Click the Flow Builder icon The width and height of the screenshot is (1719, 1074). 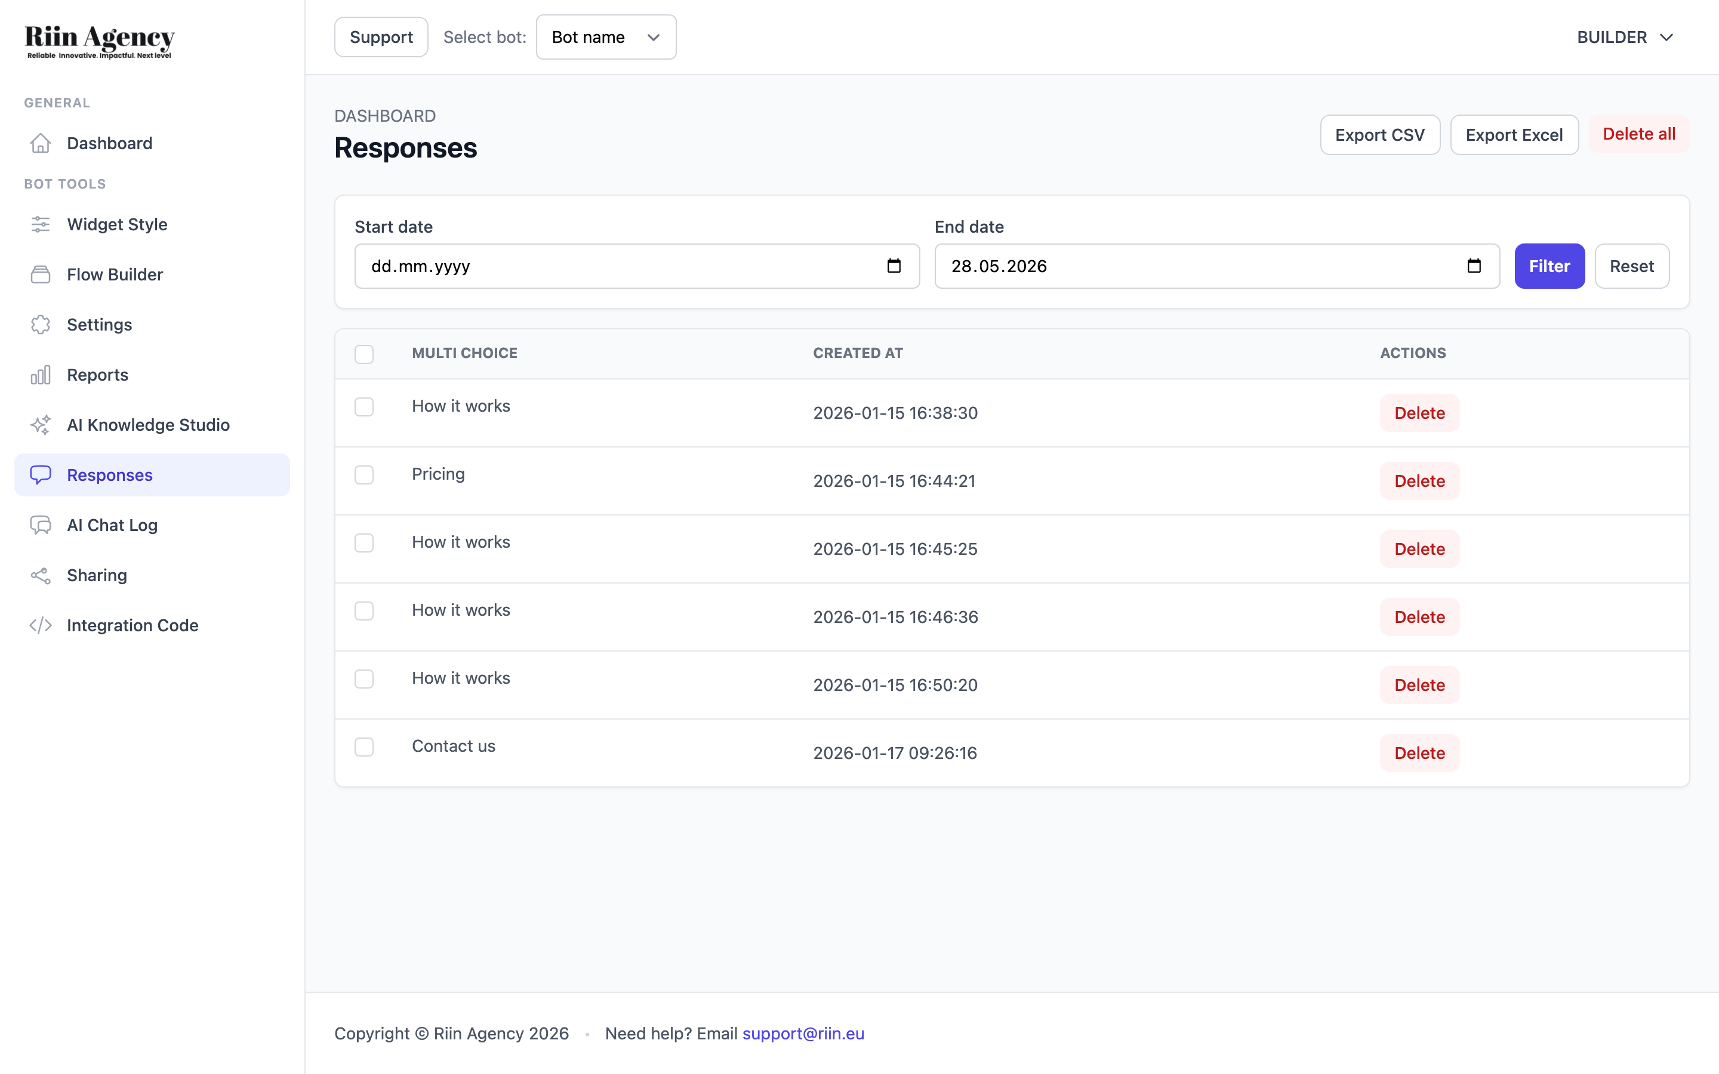[41, 275]
